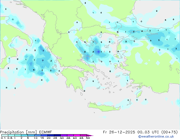Click the legend label '50'

[x=88, y=138]
